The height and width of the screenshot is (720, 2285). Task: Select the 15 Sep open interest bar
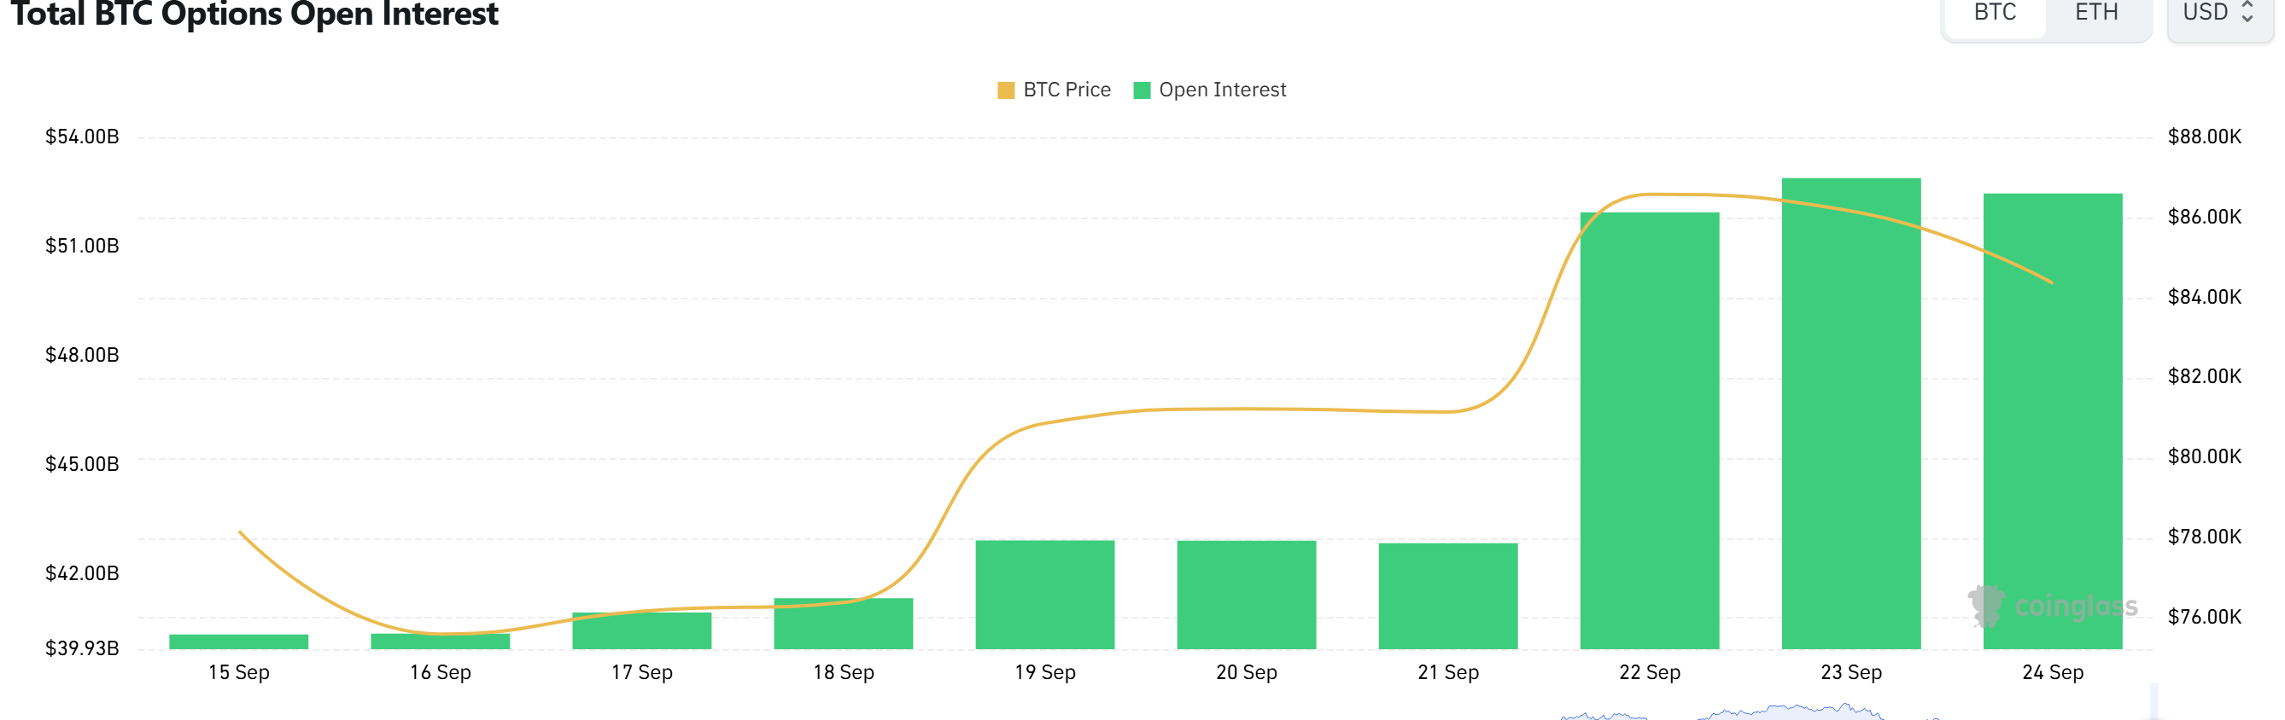(238, 642)
